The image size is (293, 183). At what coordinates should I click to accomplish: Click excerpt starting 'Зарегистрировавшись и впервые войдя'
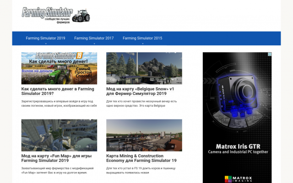point(59,103)
